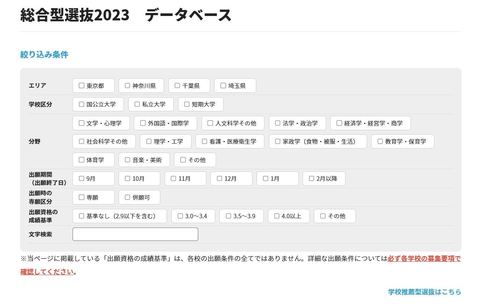The height and width of the screenshot is (304, 479).
Task: Enable 看護・医療衛生学 filter
Action: click(x=205, y=141)
